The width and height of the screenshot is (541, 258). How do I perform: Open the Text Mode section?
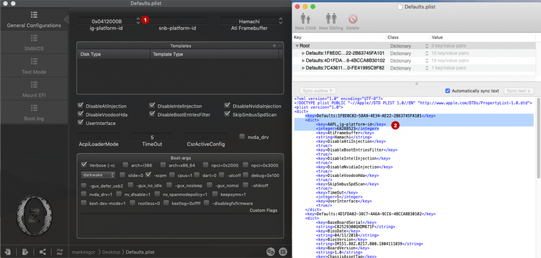pyautogui.click(x=34, y=66)
